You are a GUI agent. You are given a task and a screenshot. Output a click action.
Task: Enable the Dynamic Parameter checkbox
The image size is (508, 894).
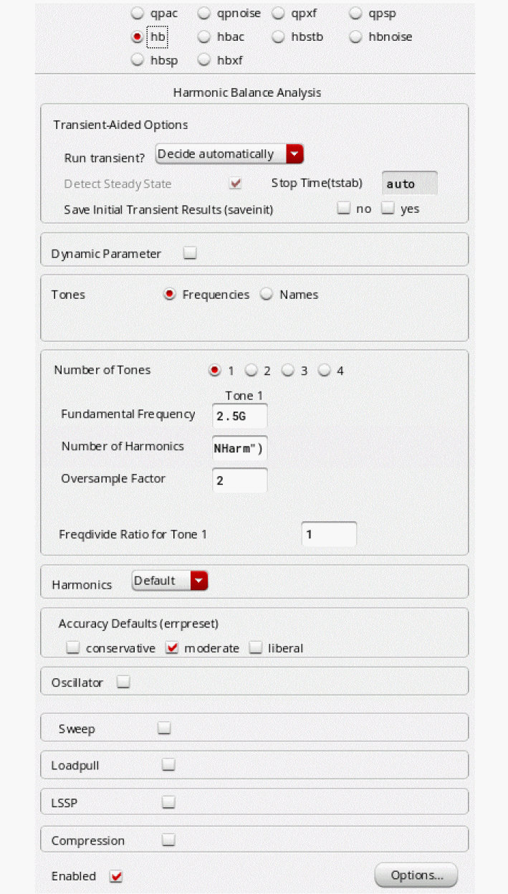[x=190, y=253]
